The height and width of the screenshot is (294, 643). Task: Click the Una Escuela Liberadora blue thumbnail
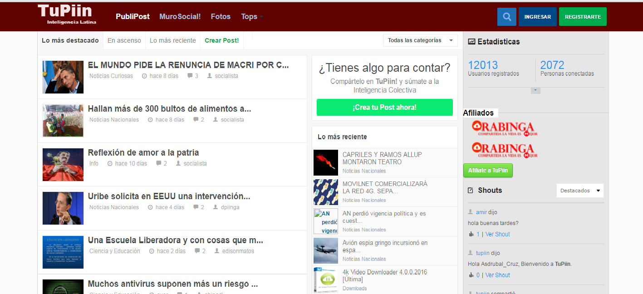coord(63,252)
